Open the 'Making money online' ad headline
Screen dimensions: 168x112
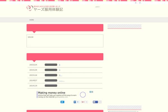[x=52, y=93]
